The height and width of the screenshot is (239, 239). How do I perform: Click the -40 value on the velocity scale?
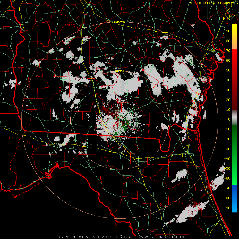pos(227,159)
